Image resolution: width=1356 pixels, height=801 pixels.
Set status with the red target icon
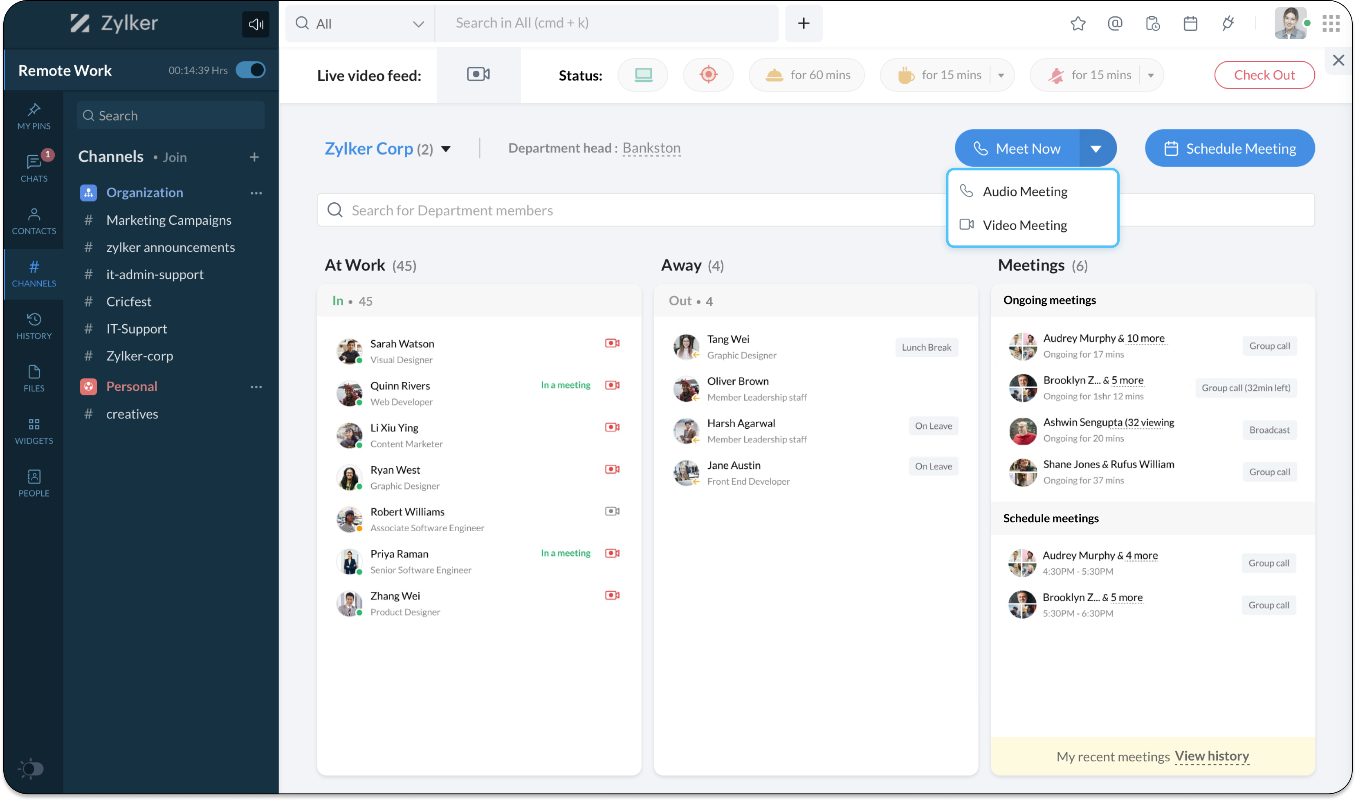tap(708, 74)
